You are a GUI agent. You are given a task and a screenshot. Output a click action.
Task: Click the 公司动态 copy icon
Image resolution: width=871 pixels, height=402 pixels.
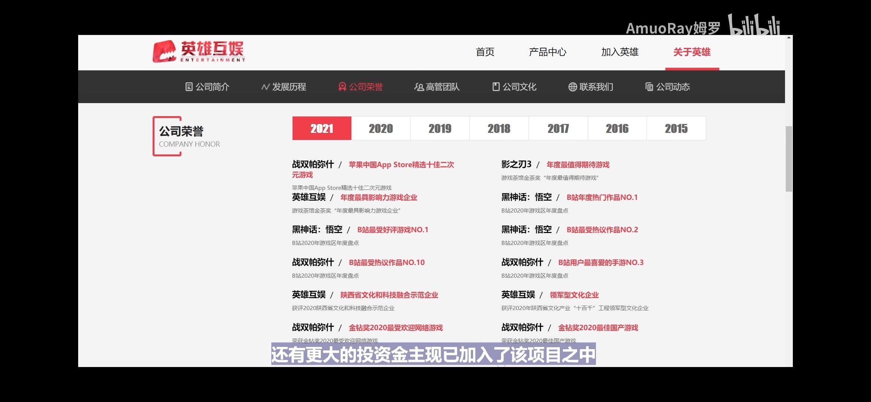[x=649, y=87]
